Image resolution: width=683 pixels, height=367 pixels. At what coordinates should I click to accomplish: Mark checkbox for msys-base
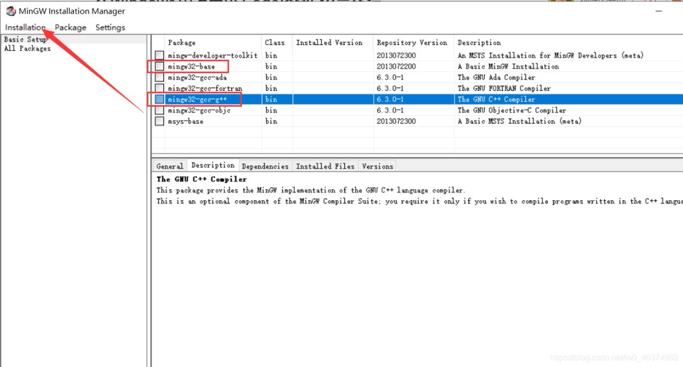(159, 121)
